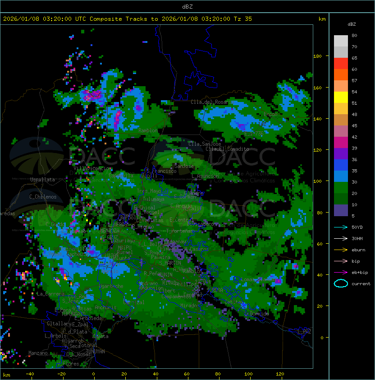
Task: Pick the bright green swatch in dBZ scale
Action: (341, 188)
